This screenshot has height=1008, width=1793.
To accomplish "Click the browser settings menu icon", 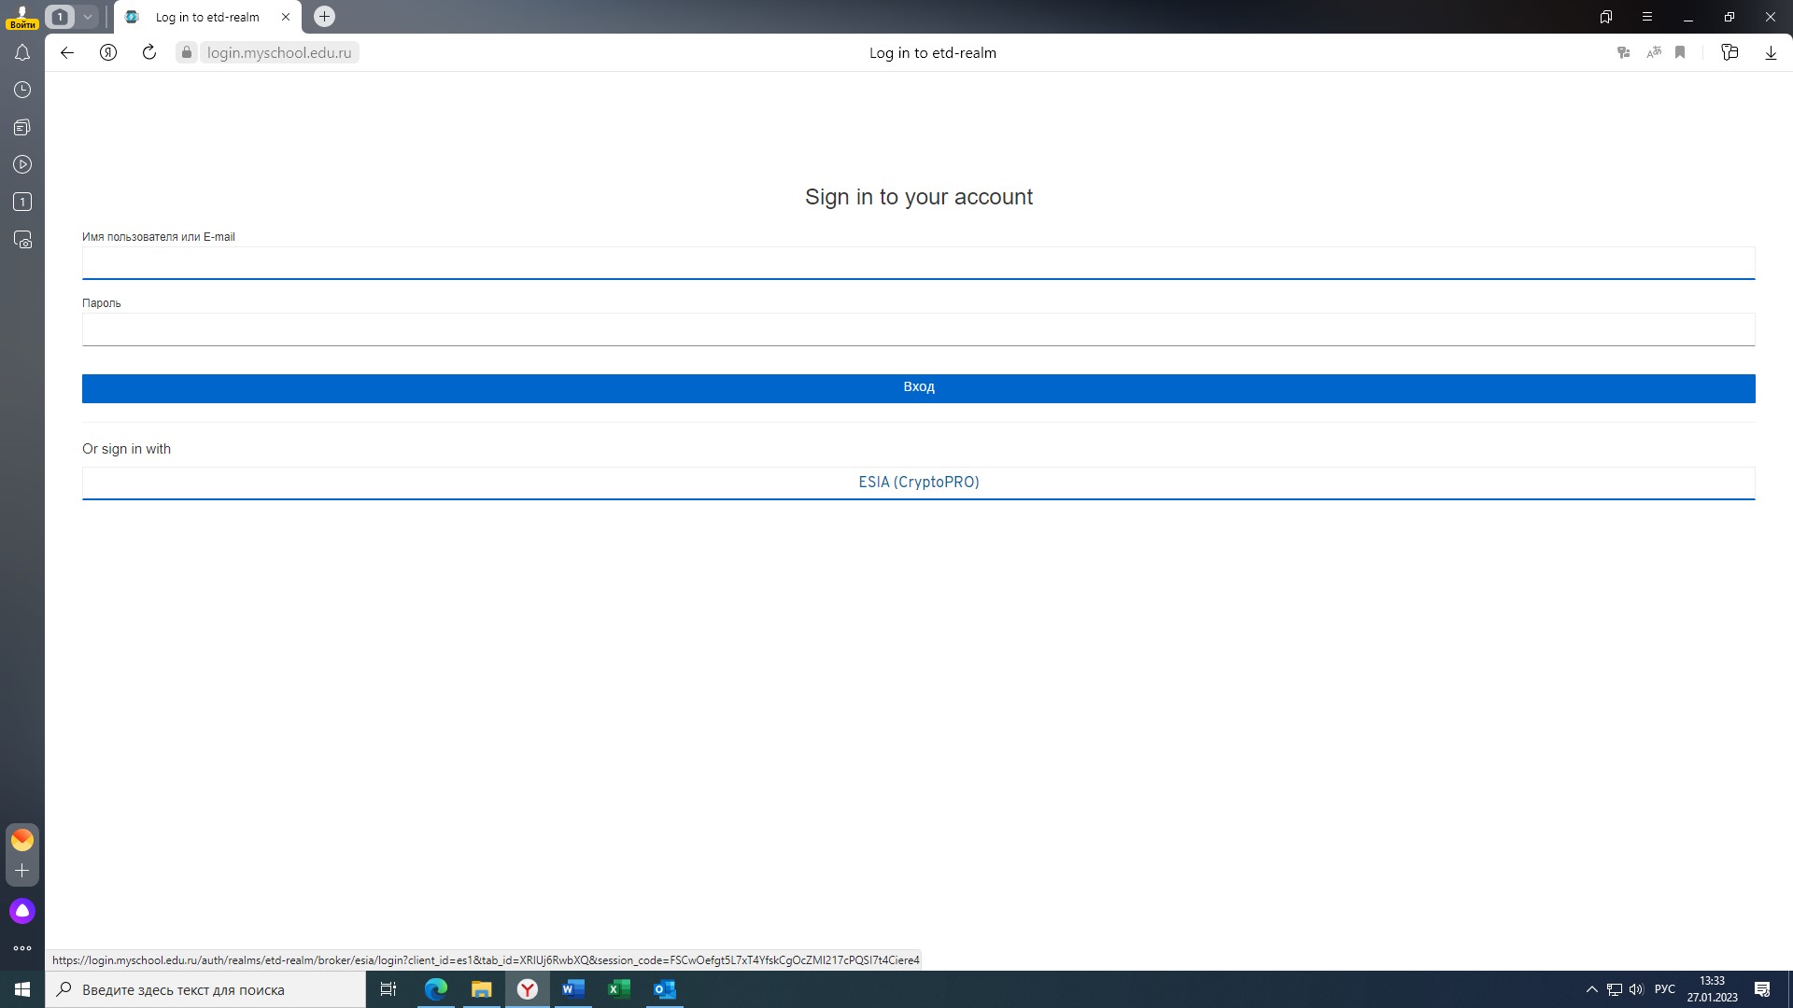I will [1645, 16].
